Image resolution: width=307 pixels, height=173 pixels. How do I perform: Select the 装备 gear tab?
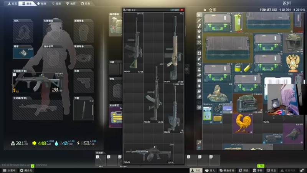click(x=27, y=3)
